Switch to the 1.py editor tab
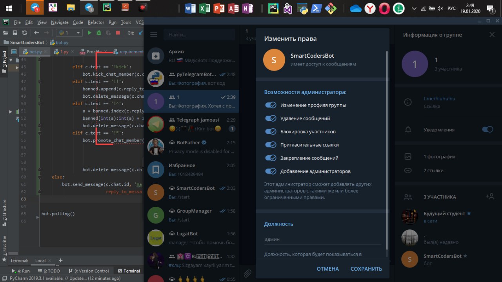The width and height of the screenshot is (502, 282). pos(64,51)
